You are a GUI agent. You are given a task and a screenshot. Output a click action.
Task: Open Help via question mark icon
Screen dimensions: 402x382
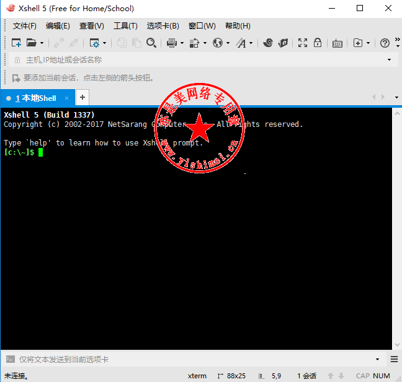coord(385,43)
